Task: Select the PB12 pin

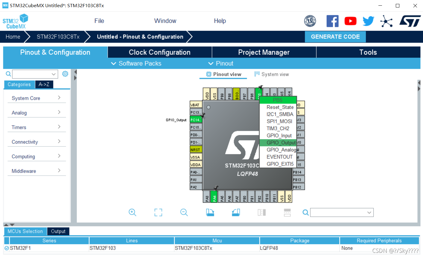Action: [298, 187]
